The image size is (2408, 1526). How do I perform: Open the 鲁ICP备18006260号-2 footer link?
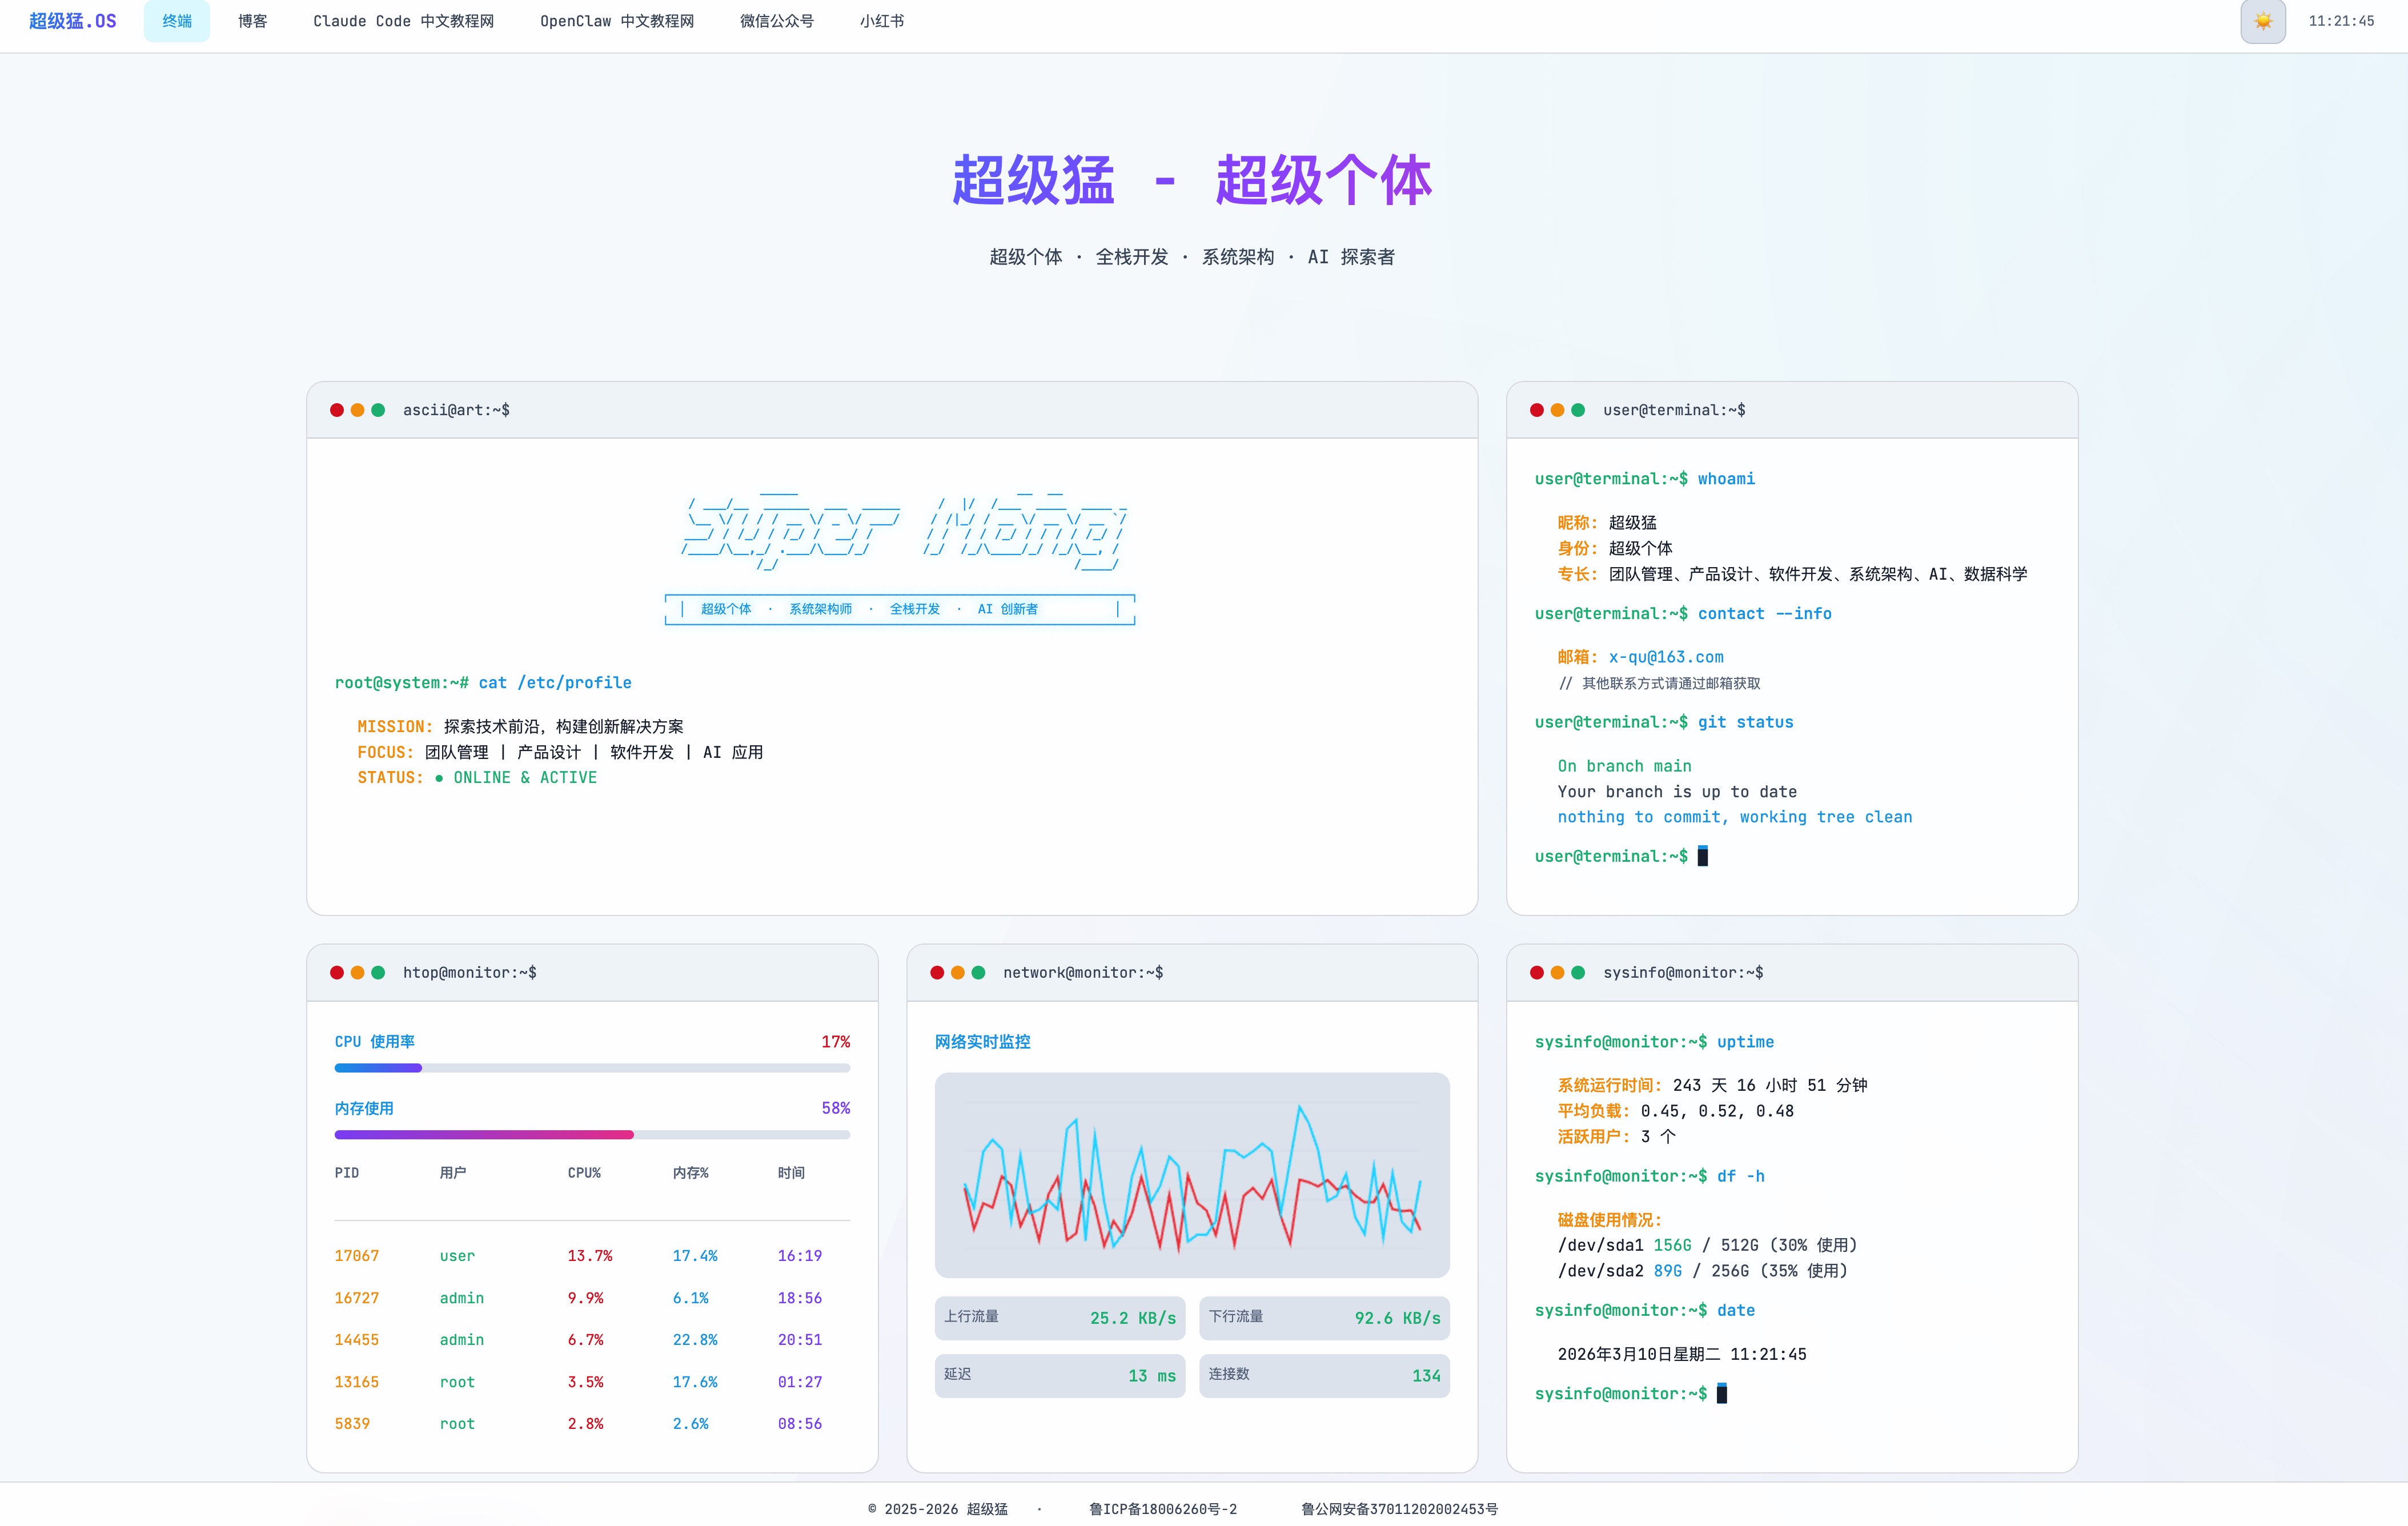point(1162,1509)
